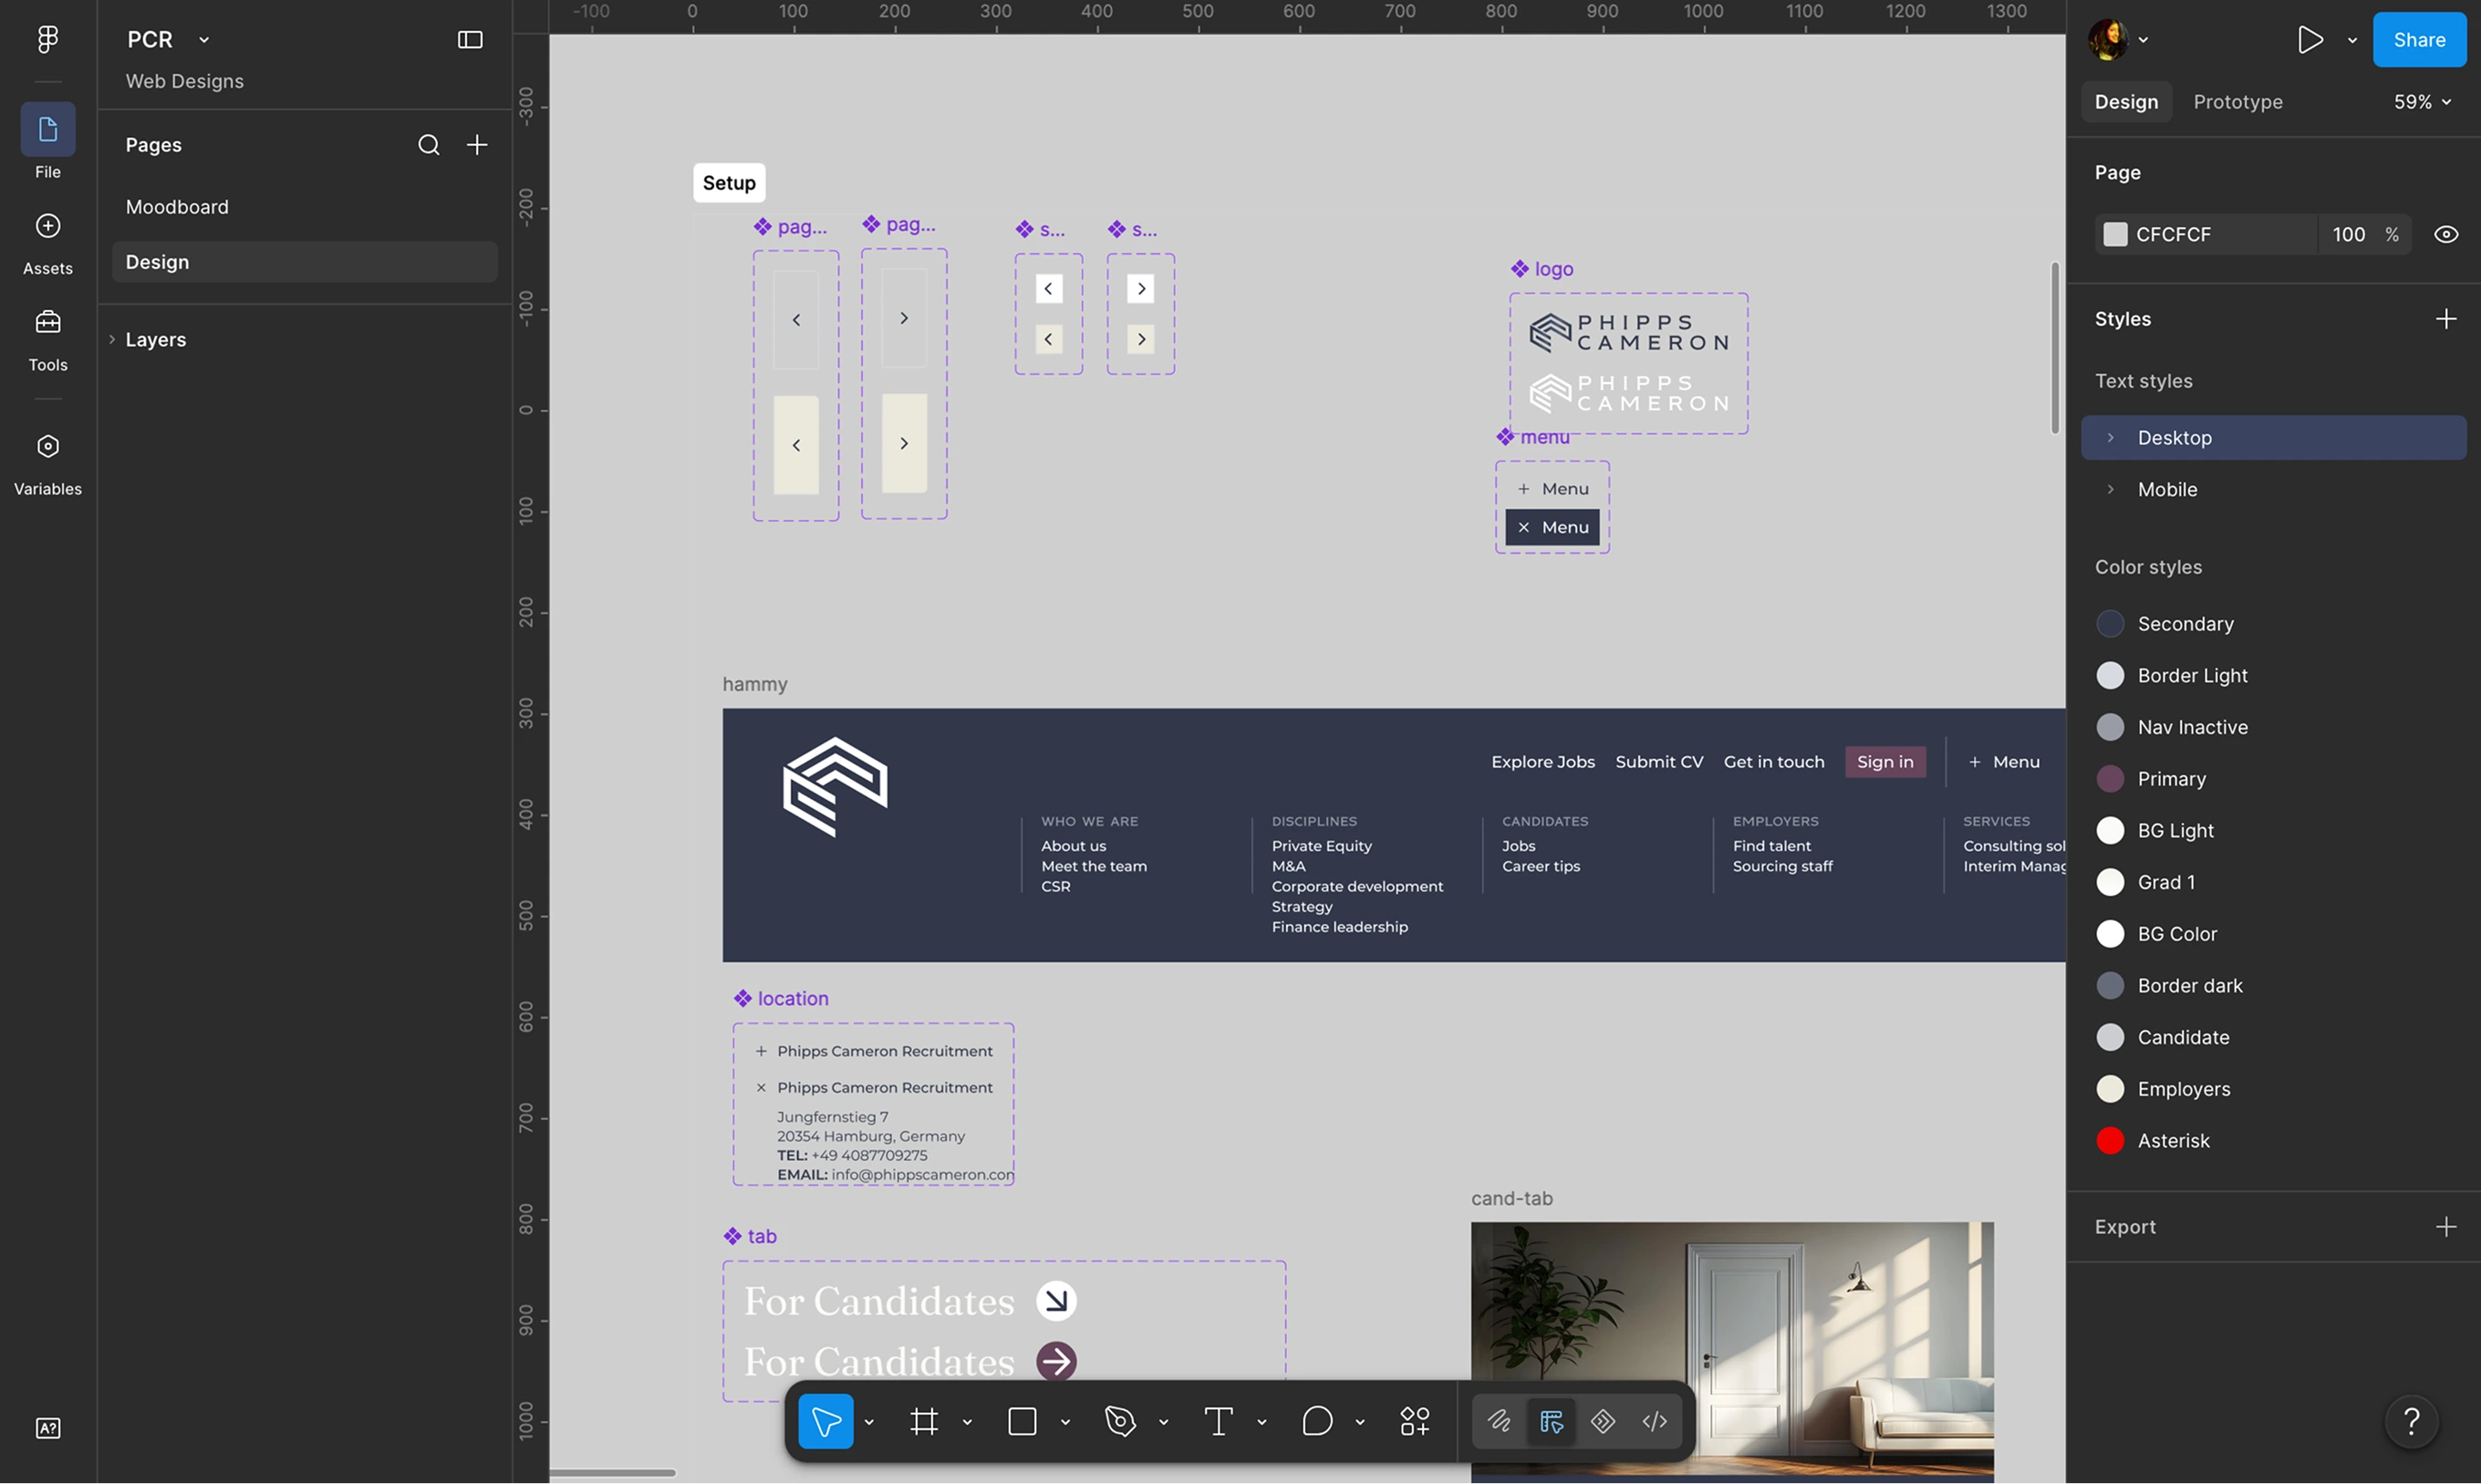This screenshot has height=1484, width=2481.
Task: Expand the Desktop text styles group
Action: coord(2110,438)
